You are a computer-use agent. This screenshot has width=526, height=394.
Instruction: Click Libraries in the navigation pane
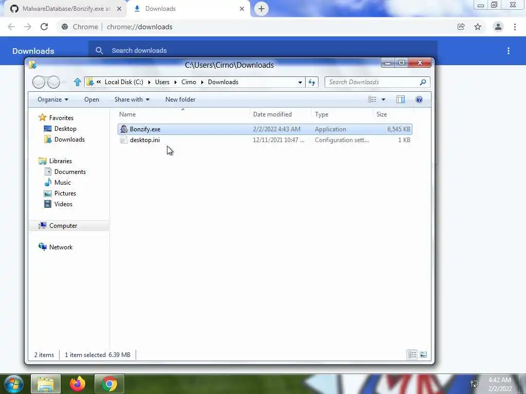tap(61, 161)
